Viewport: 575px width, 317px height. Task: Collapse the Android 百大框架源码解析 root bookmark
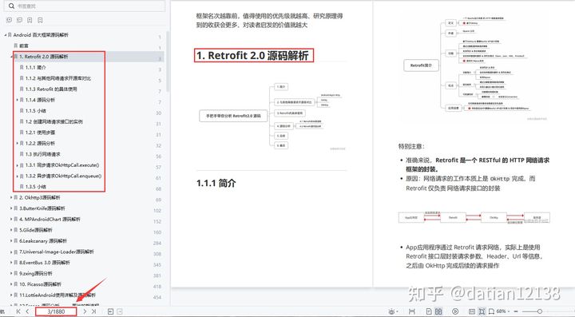tap(6, 35)
